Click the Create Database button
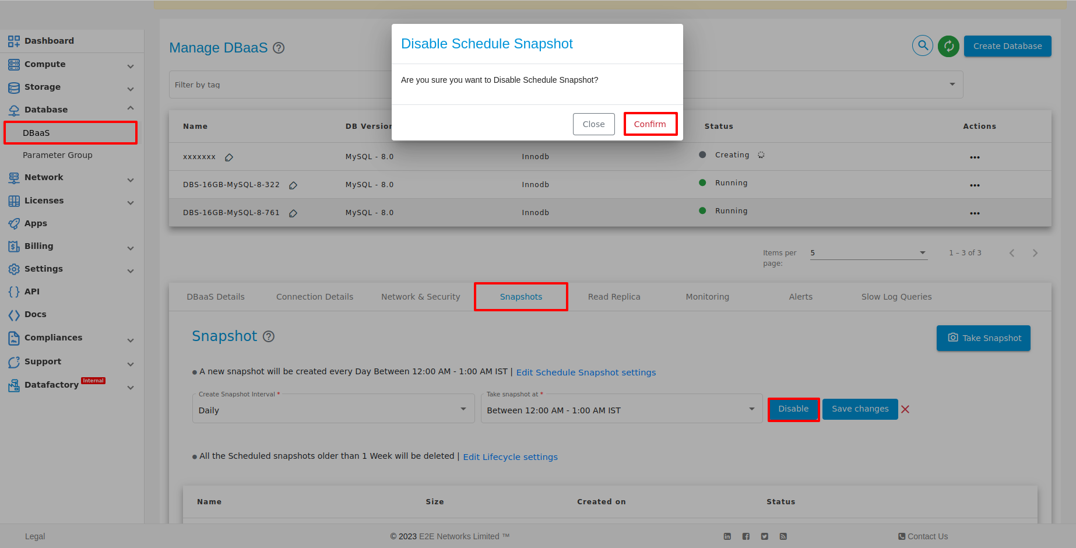The height and width of the screenshot is (548, 1076). 1008,46
